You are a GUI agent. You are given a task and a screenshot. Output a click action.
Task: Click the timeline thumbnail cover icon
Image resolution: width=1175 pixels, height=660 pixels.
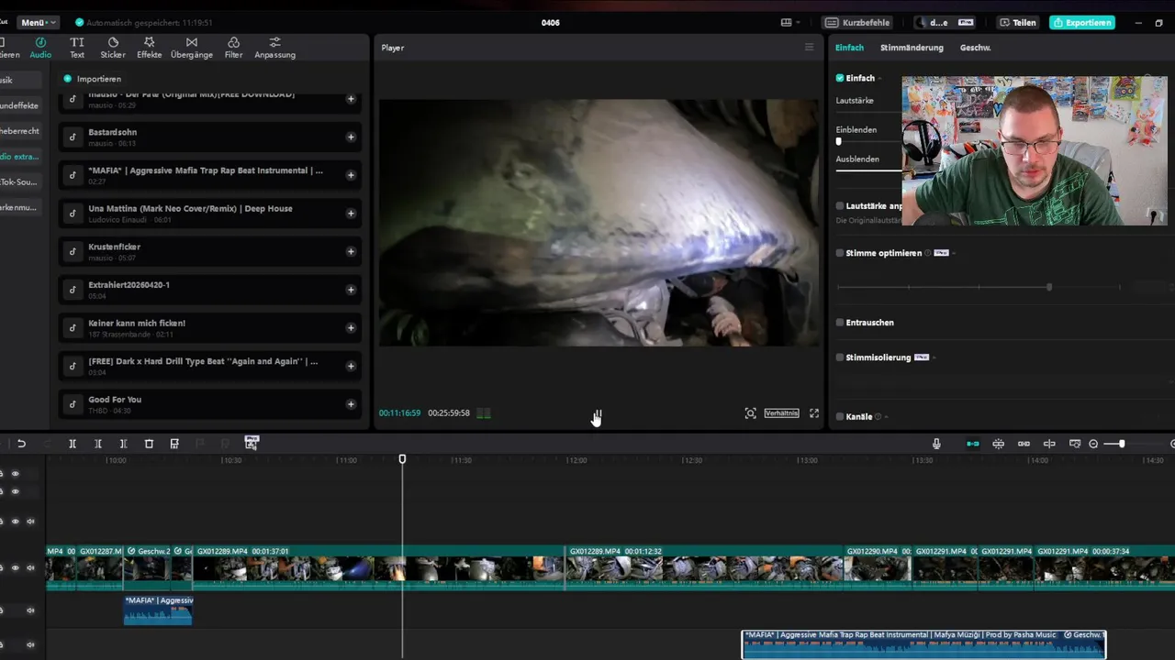tap(1075, 444)
